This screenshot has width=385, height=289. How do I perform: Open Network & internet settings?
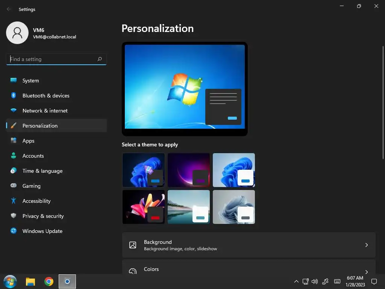click(56, 110)
